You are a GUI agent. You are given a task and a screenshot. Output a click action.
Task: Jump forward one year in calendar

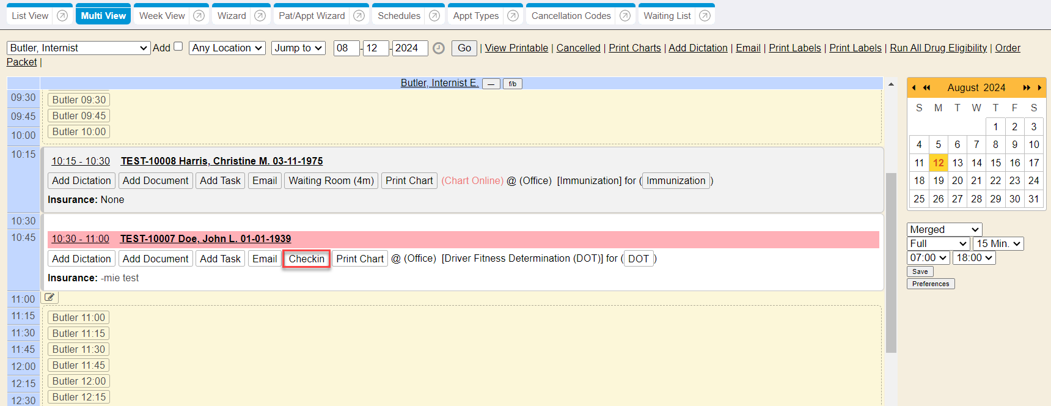[1027, 88]
